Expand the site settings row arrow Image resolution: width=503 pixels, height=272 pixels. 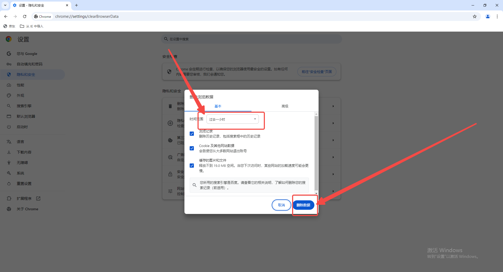333,191
